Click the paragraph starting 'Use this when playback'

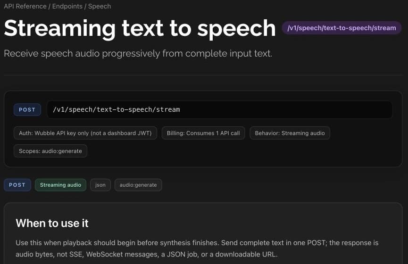(x=197, y=248)
